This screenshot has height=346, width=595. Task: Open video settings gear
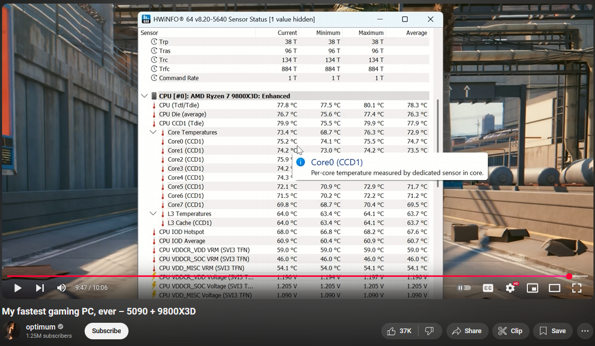point(510,288)
